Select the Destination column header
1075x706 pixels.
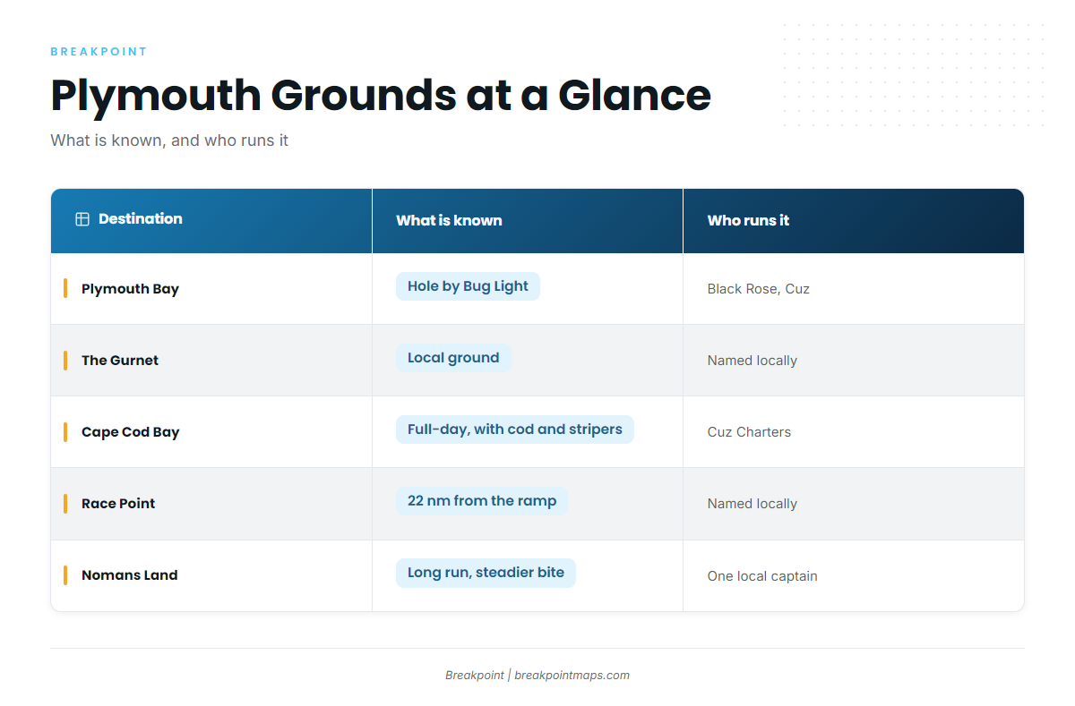point(211,220)
